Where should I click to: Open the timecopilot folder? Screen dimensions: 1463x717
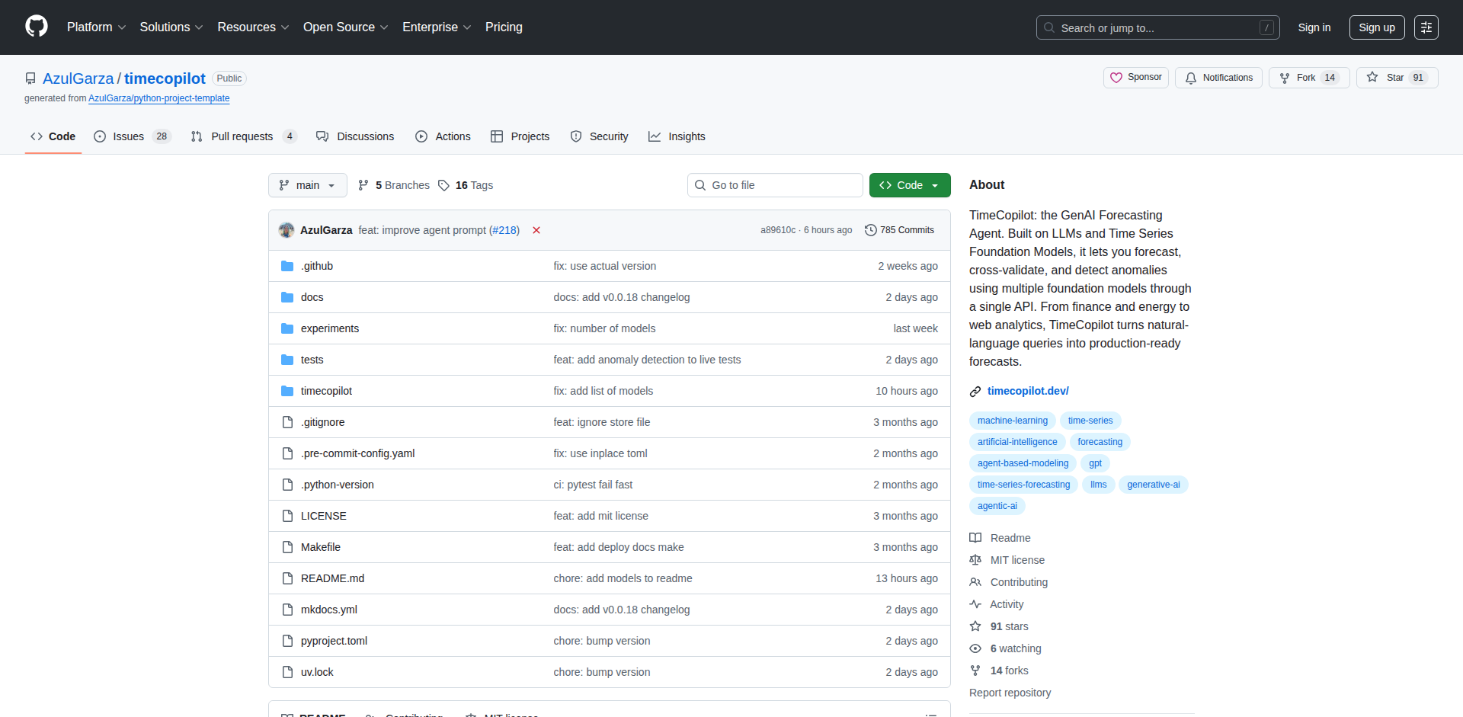pos(326,391)
